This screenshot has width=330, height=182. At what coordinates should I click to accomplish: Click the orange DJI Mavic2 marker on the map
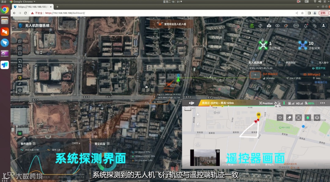(169, 84)
